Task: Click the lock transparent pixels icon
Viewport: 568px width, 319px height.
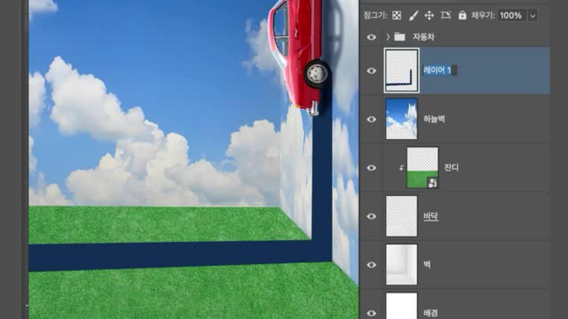Action: 396,15
